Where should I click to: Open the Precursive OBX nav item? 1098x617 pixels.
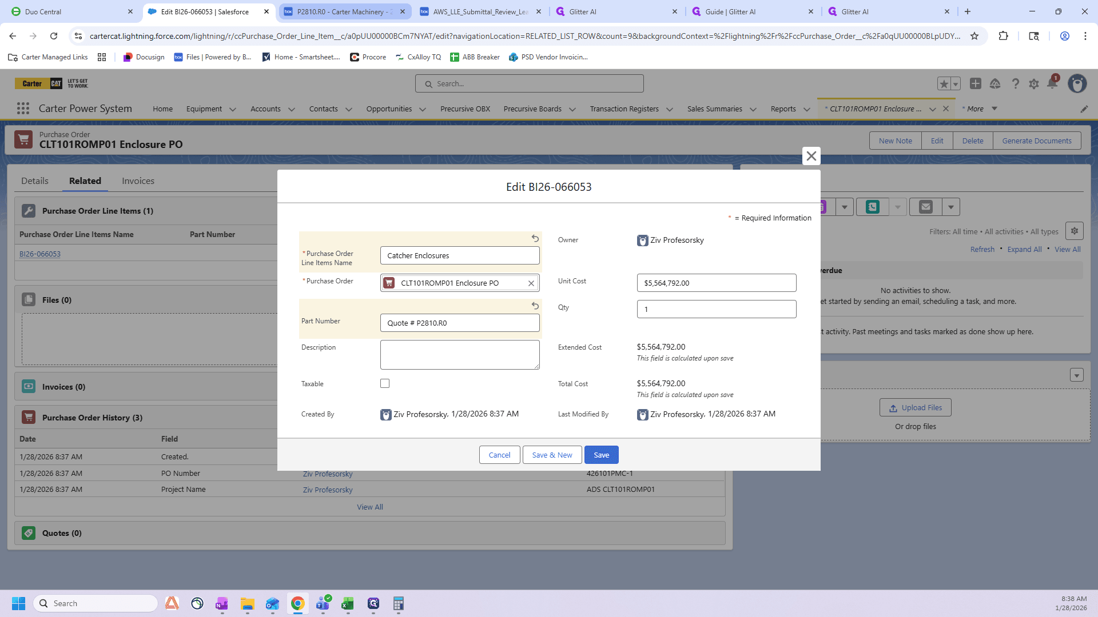pos(465,109)
